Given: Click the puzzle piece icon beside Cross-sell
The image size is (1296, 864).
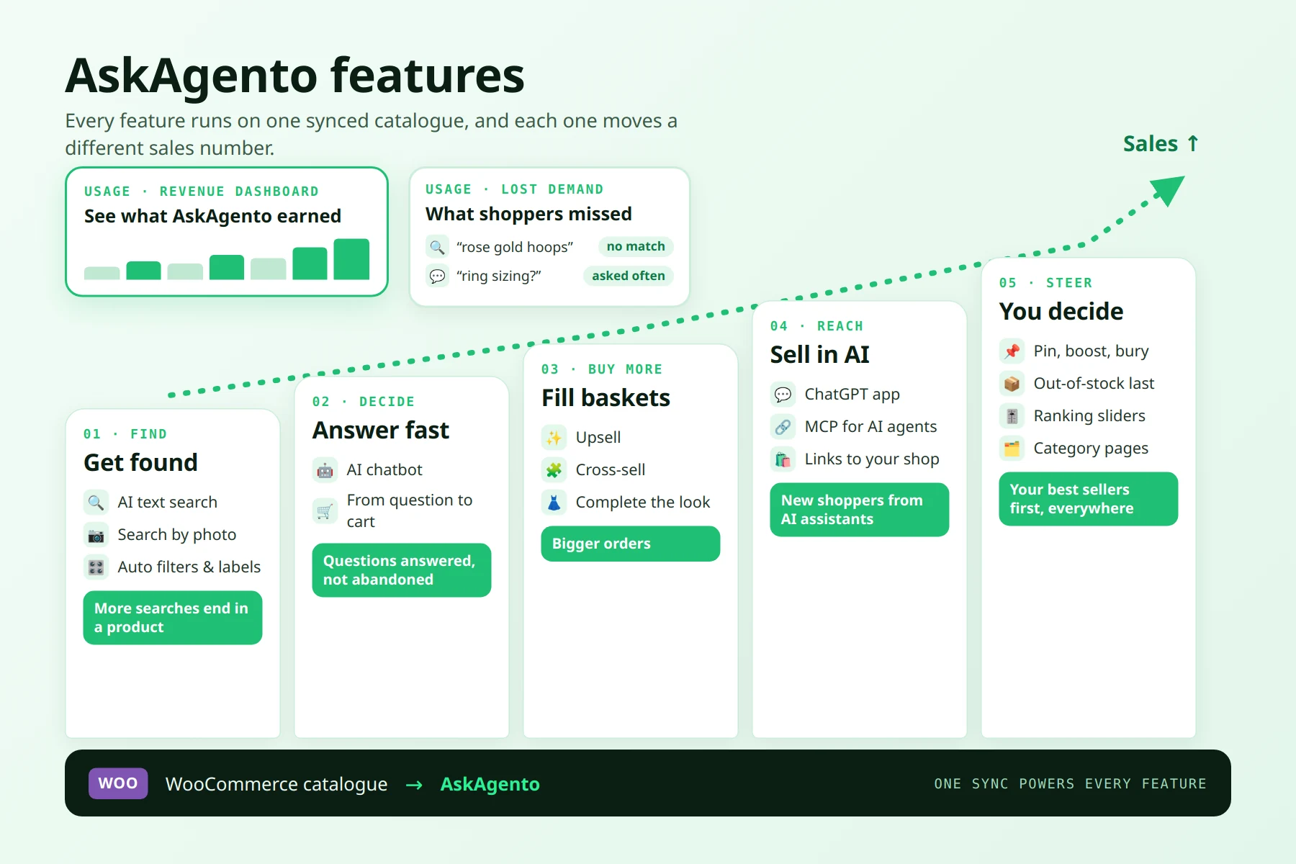Looking at the screenshot, I should pos(554,469).
